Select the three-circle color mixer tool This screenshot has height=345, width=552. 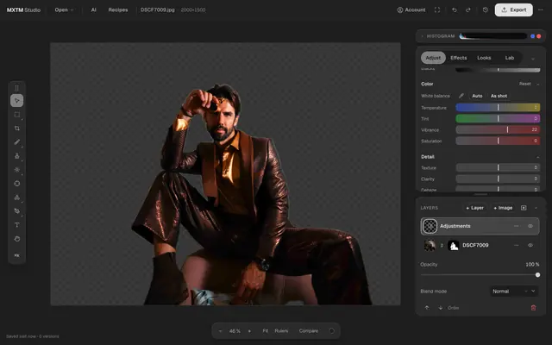[x=17, y=198]
